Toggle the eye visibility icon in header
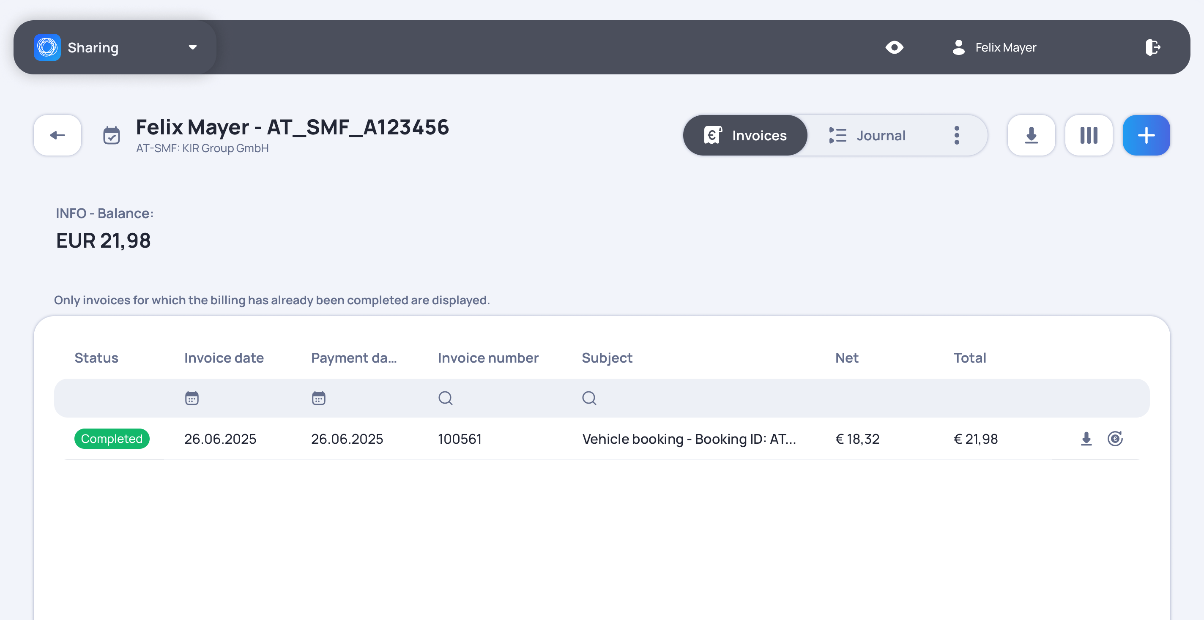The height and width of the screenshot is (620, 1204). tap(894, 47)
